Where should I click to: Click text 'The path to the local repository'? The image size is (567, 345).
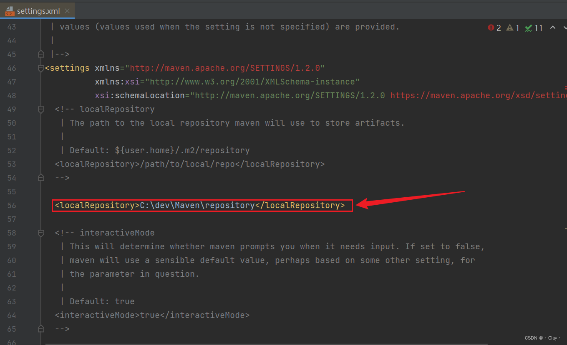[150, 123]
